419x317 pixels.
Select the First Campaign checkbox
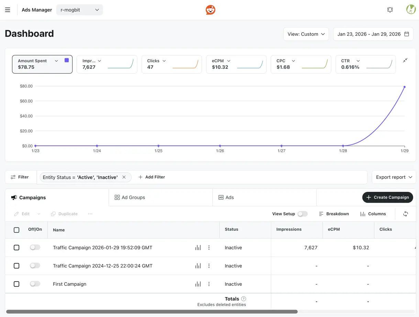click(16, 284)
